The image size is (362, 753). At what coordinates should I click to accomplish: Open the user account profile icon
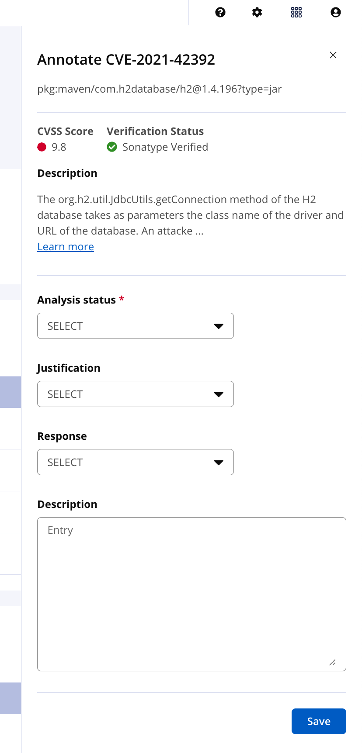(336, 12)
